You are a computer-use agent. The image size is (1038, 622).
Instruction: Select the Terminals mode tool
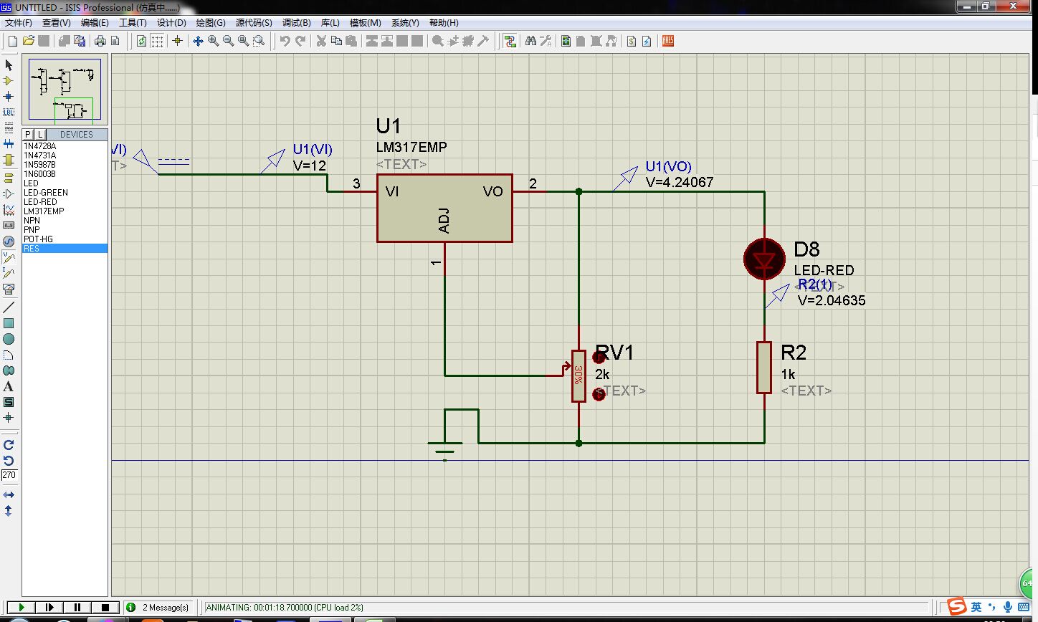[x=9, y=178]
